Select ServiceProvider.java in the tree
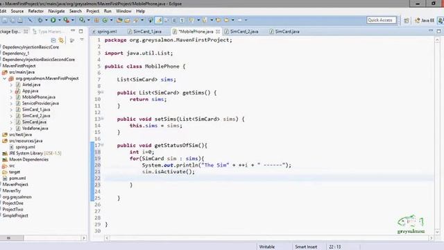444x250 pixels. 40,103
